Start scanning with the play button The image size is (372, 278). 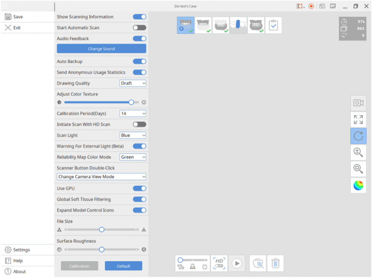[x=237, y=263]
